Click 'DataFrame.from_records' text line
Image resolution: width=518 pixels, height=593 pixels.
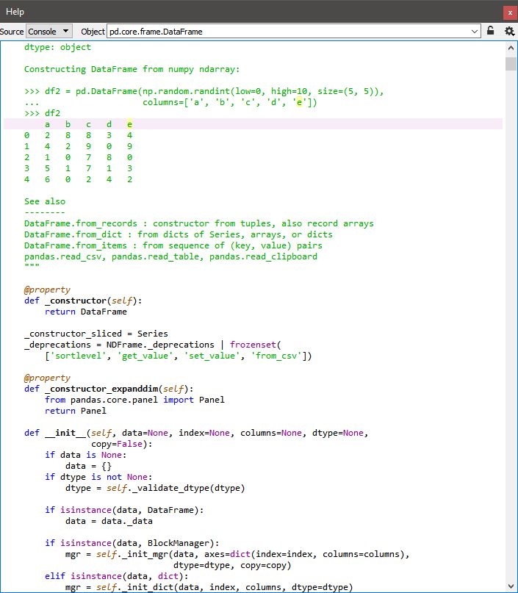(x=199, y=223)
